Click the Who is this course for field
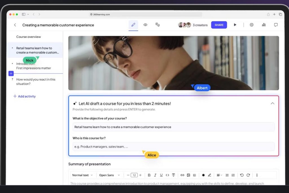 pyautogui.click(x=174, y=147)
